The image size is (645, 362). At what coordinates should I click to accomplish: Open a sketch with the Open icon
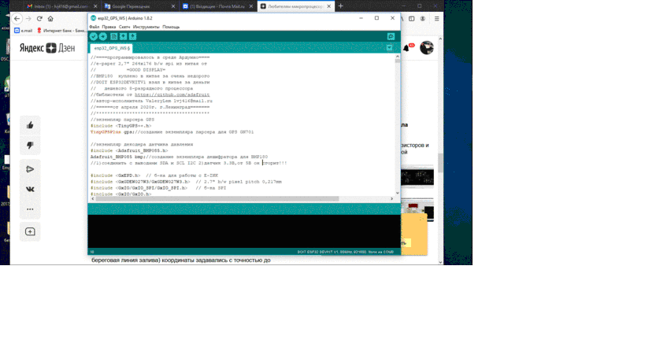click(123, 36)
